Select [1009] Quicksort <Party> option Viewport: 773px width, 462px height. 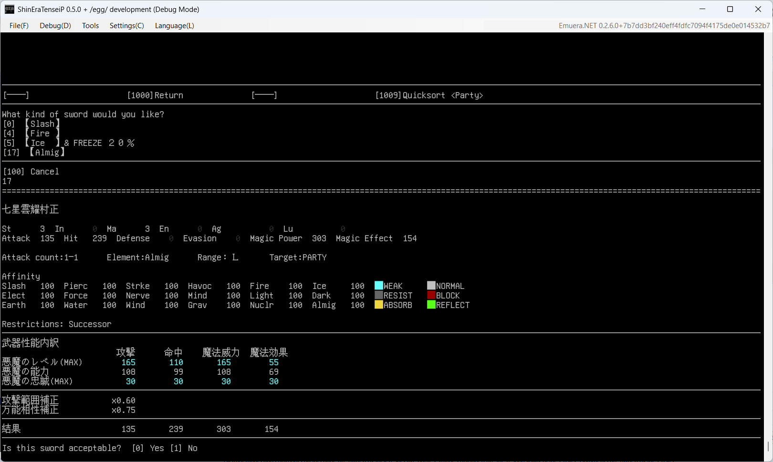[x=429, y=95]
